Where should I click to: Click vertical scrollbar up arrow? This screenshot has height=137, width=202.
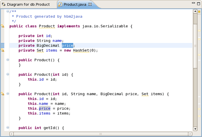point(195,11)
